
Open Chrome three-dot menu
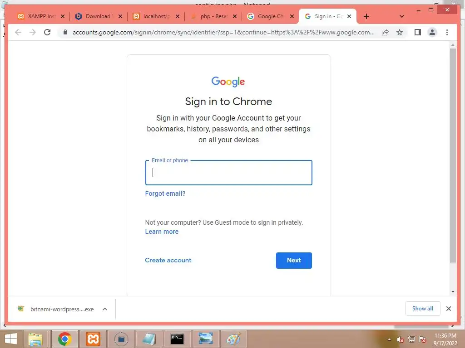coord(447,32)
